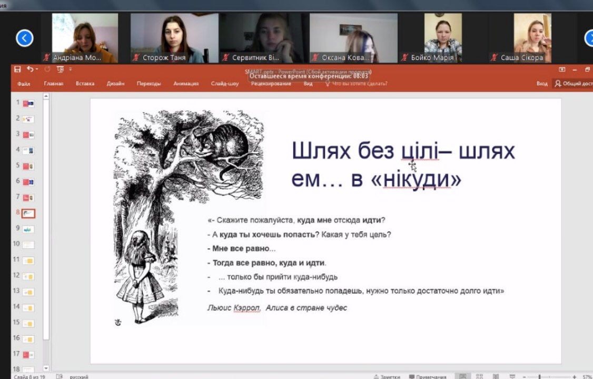Select slide 7 thumbnail in the slide panel
Viewport: 593px width, 379px height.
tap(28, 198)
